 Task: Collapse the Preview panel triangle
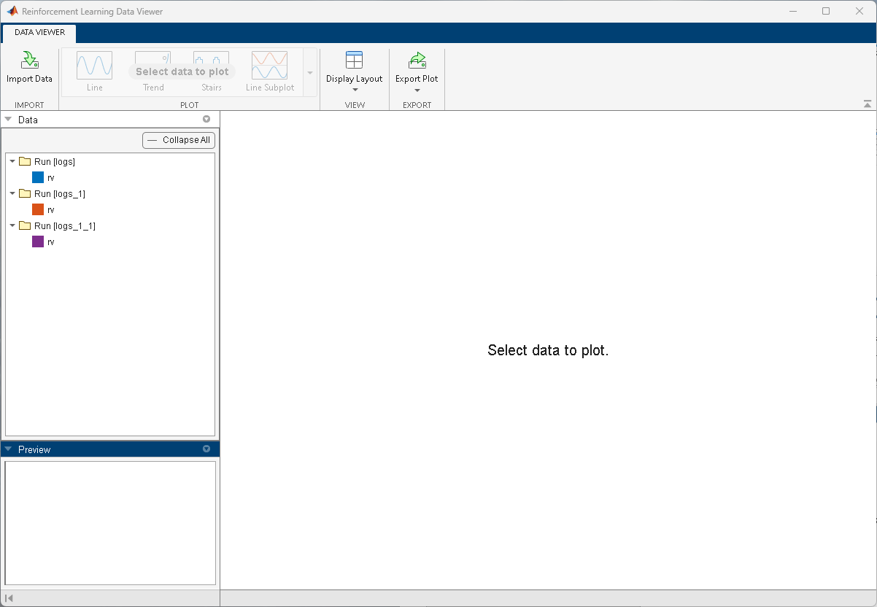click(8, 449)
